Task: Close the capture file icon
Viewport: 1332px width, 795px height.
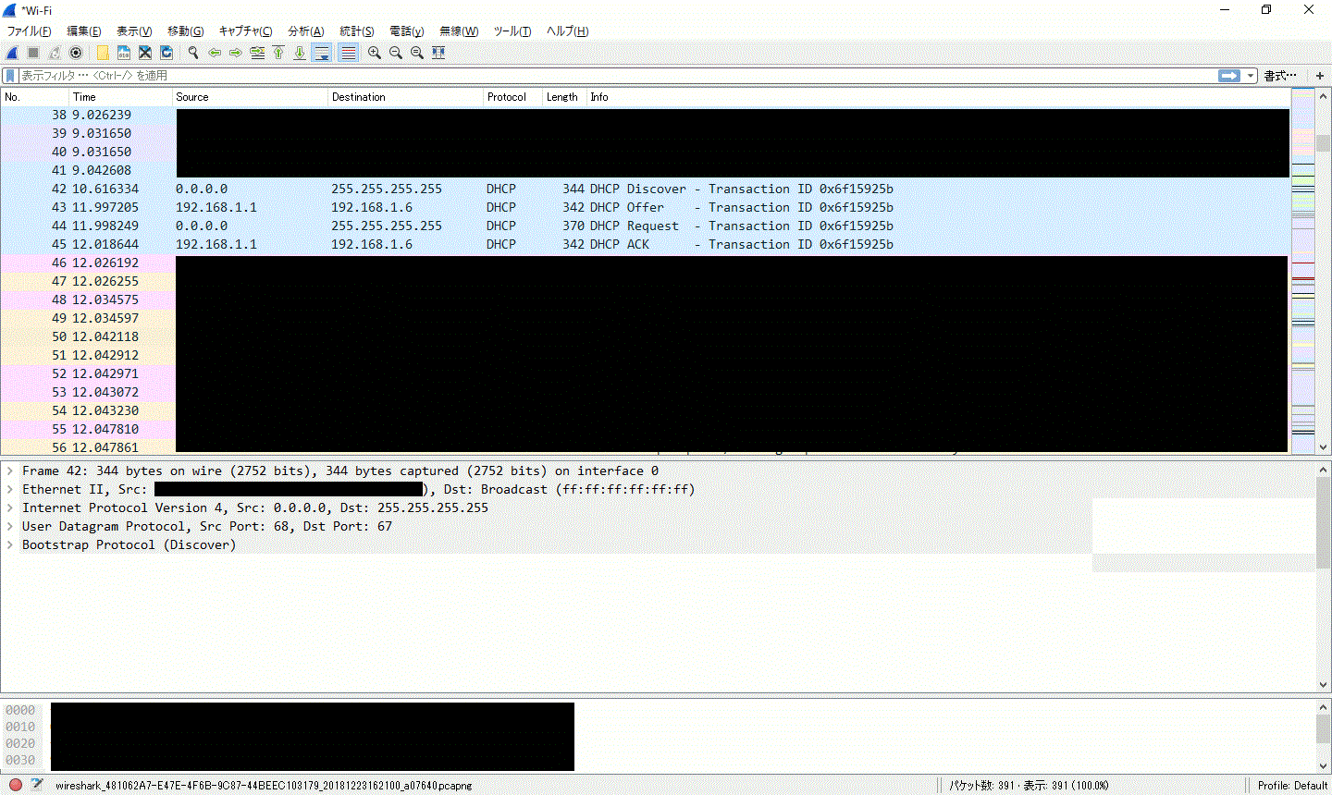Action: (x=145, y=53)
